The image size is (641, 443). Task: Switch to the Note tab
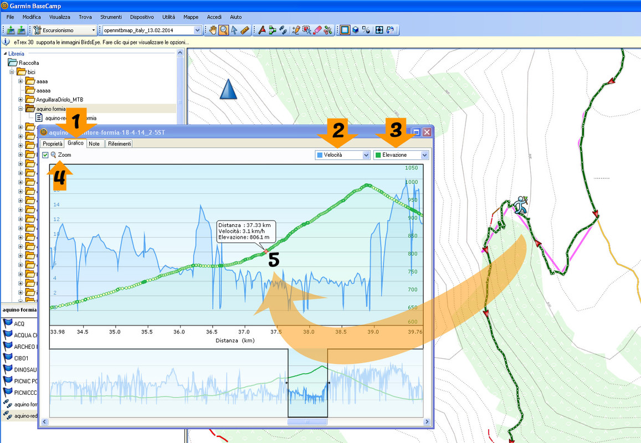[x=94, y=143]
